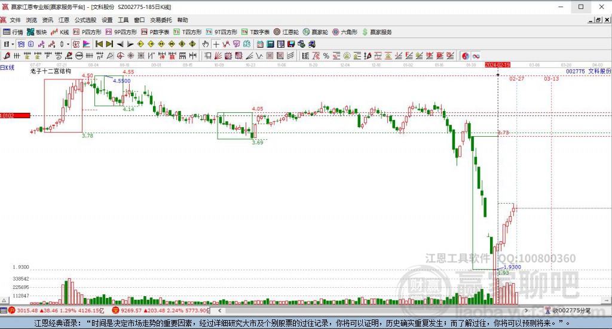This screenshot has width=612, height=329.
Task: Click the blue infinity loop icon
Action: 476,56
